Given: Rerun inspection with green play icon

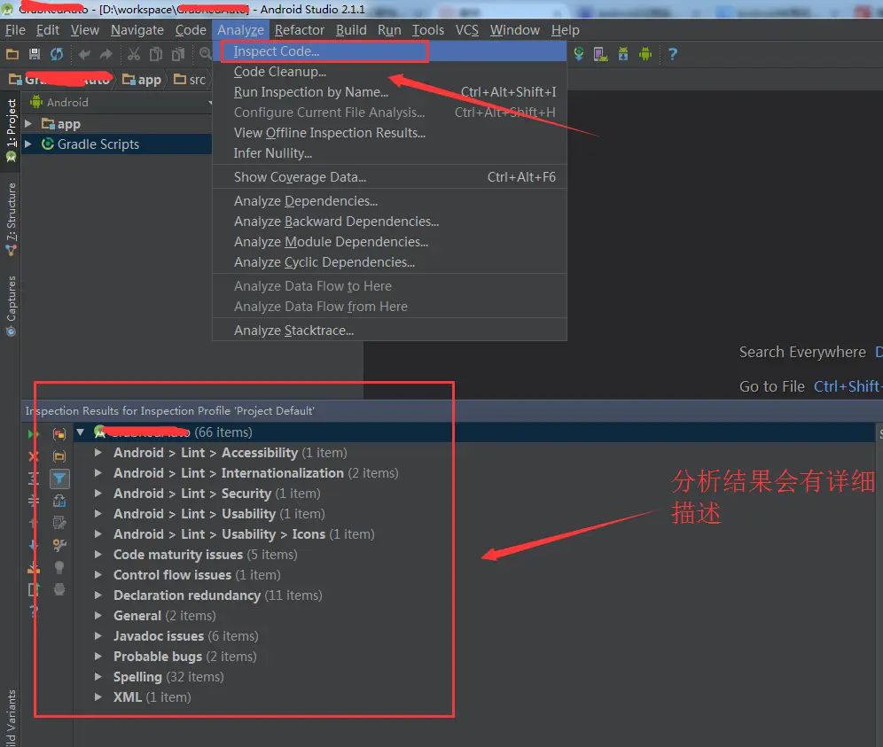Looking at the screenshot, I should [x=34, y=434].
